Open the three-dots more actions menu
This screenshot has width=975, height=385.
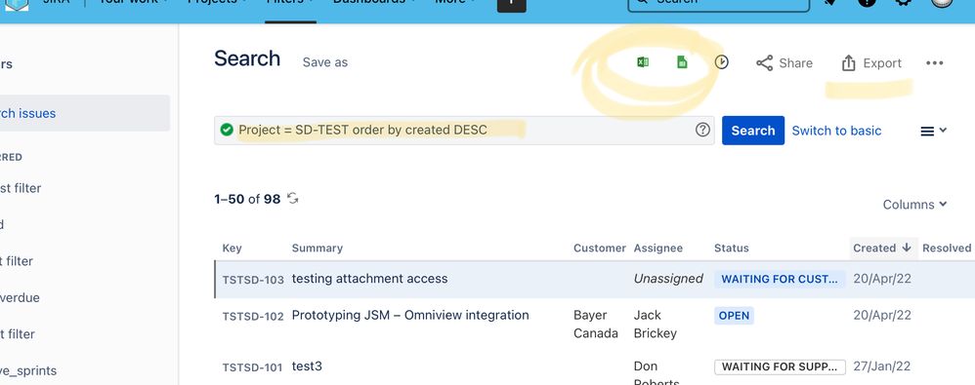click(x=935, y=62)
